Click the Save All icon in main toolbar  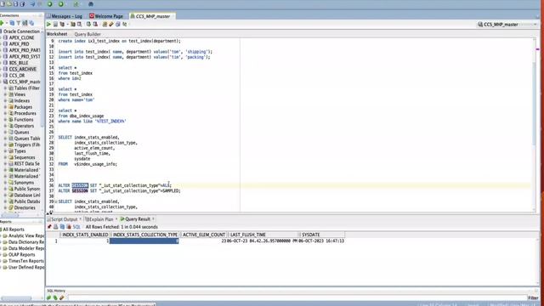coord(23,4)
